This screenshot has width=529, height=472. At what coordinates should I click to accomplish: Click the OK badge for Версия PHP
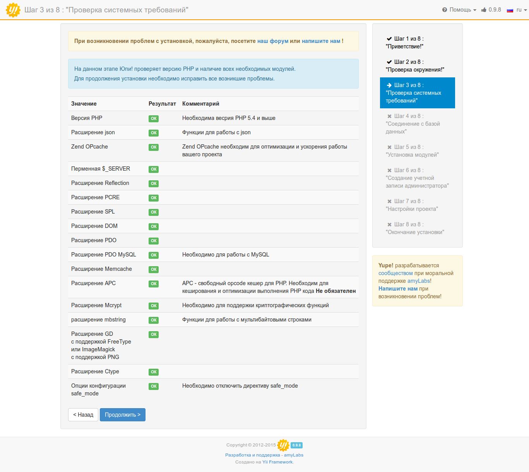(x=154, y=119)
